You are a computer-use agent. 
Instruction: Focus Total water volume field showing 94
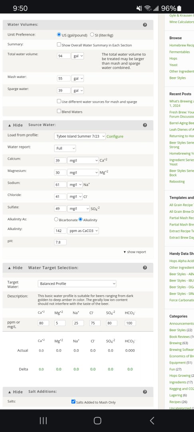click(x=64, y=56)
